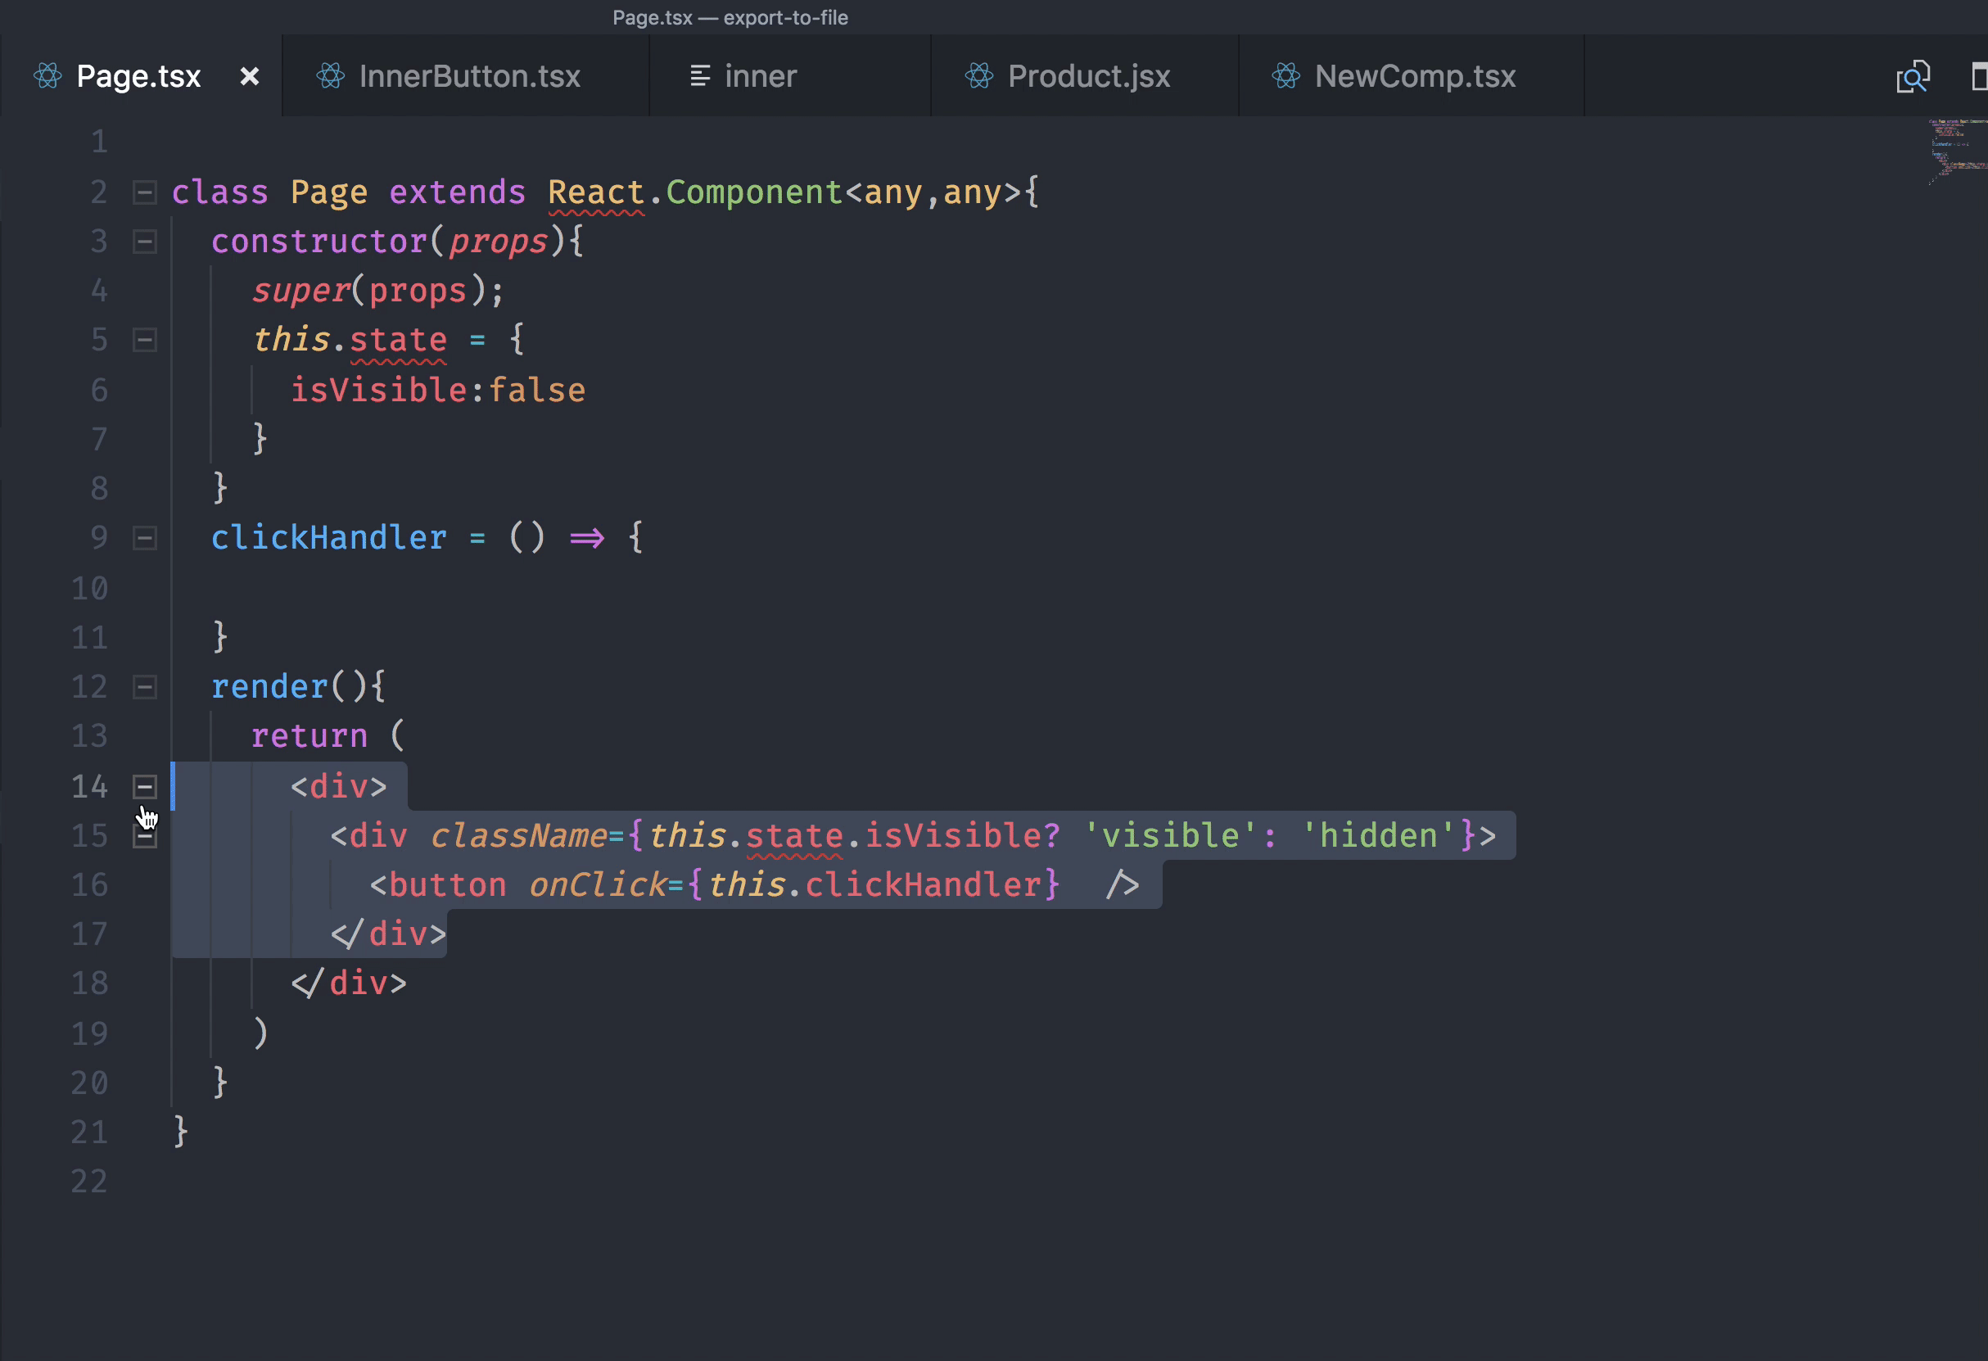The height and width of the screenshot is (1361, 1988).
Task: Switch to the Product.jsx tab
Action: pos(1088,76)
